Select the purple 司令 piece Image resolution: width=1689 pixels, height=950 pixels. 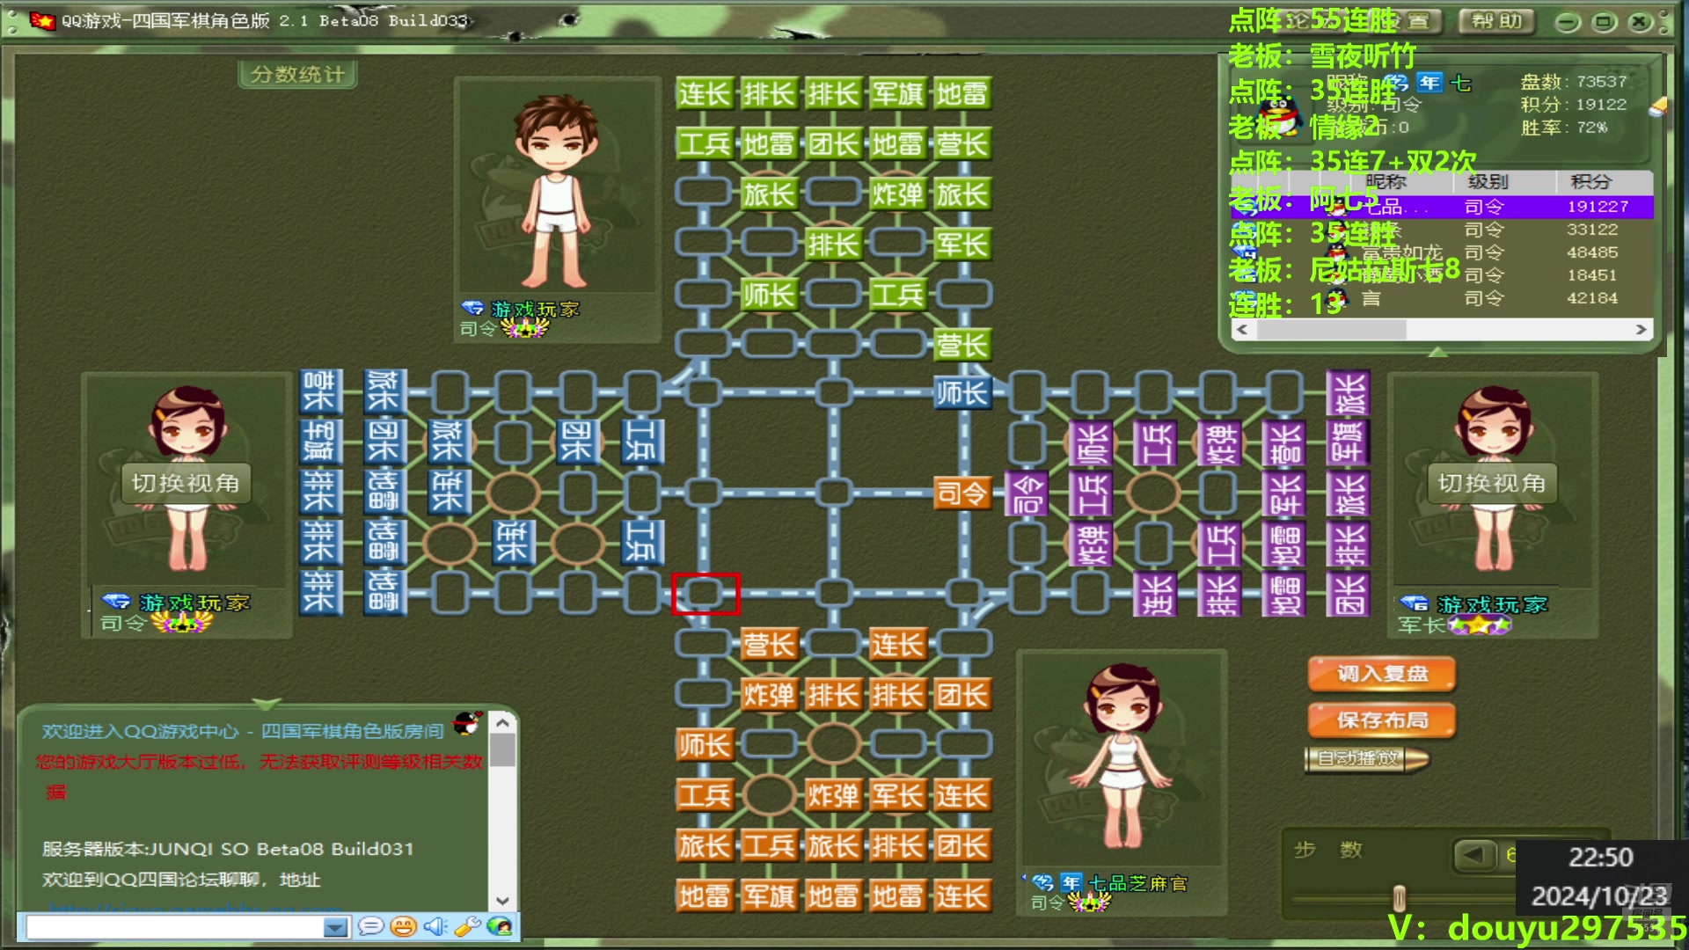point(1027,493)
